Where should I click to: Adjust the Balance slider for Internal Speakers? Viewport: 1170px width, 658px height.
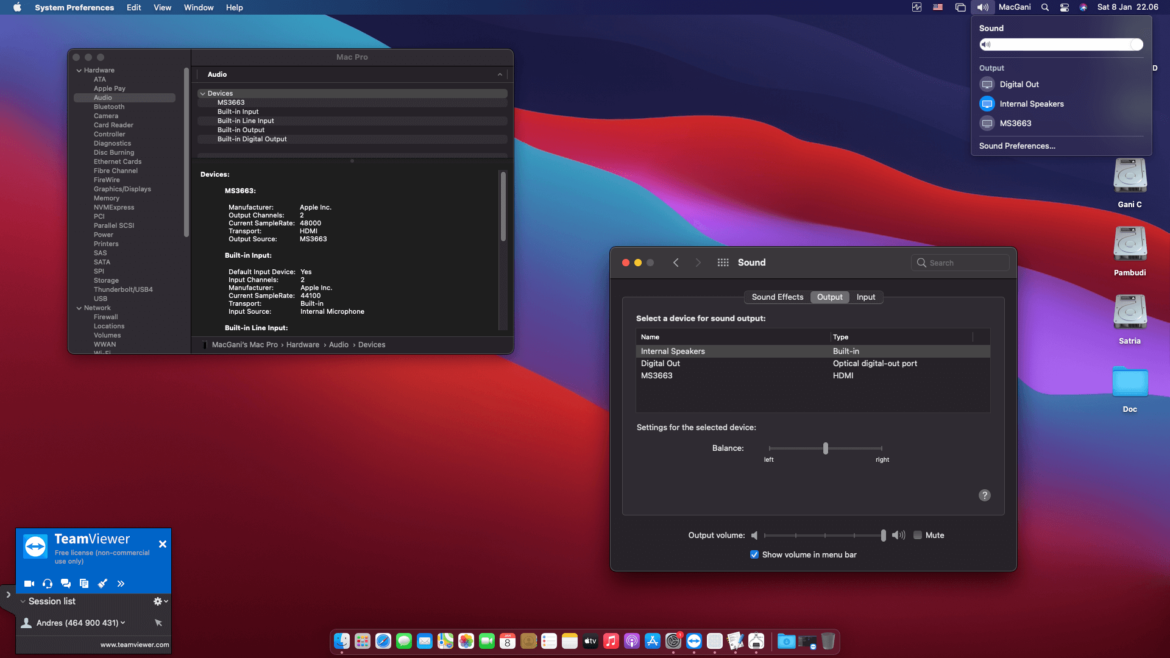[826, 448]
